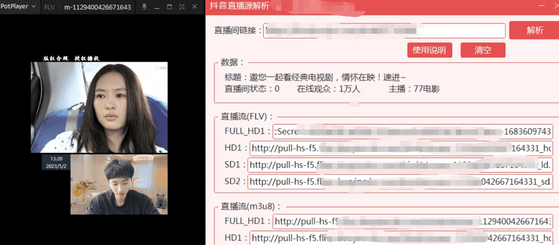559x245 pixels.
Task: Close the 抖音直播源解析 window
Action: pyautogui.click(x=556, y=6)
